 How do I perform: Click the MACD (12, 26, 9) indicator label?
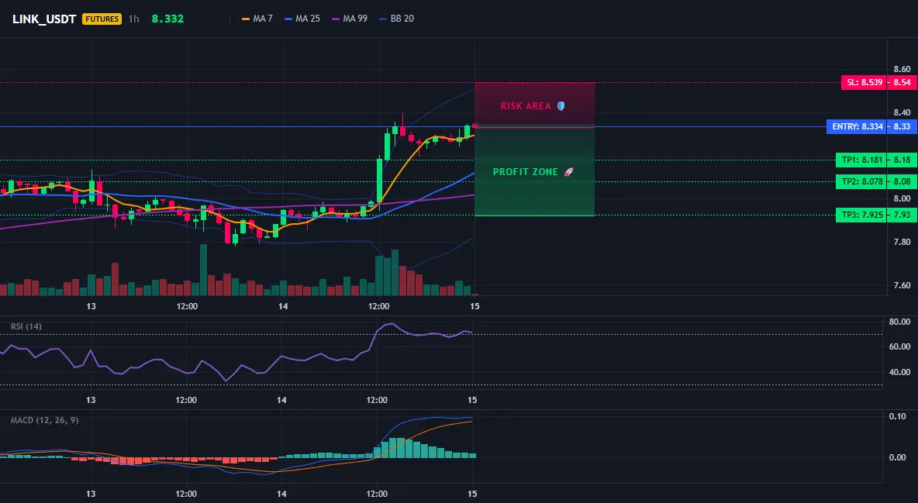click(44, 420)
